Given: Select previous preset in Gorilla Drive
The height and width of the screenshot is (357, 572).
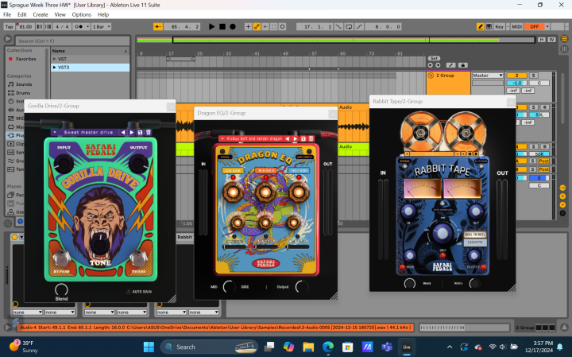Looking at the screenshot, I should pos(122,132).
